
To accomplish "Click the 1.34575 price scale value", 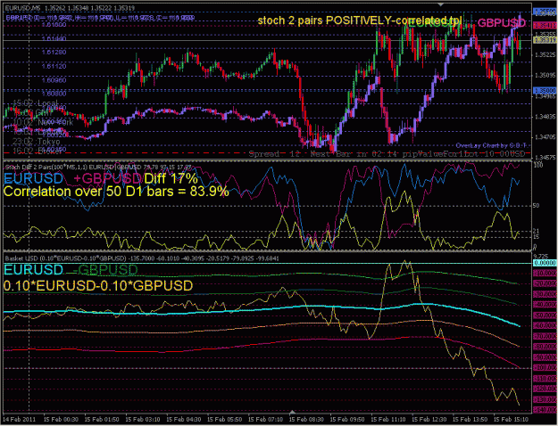I will tap(546, 157).
